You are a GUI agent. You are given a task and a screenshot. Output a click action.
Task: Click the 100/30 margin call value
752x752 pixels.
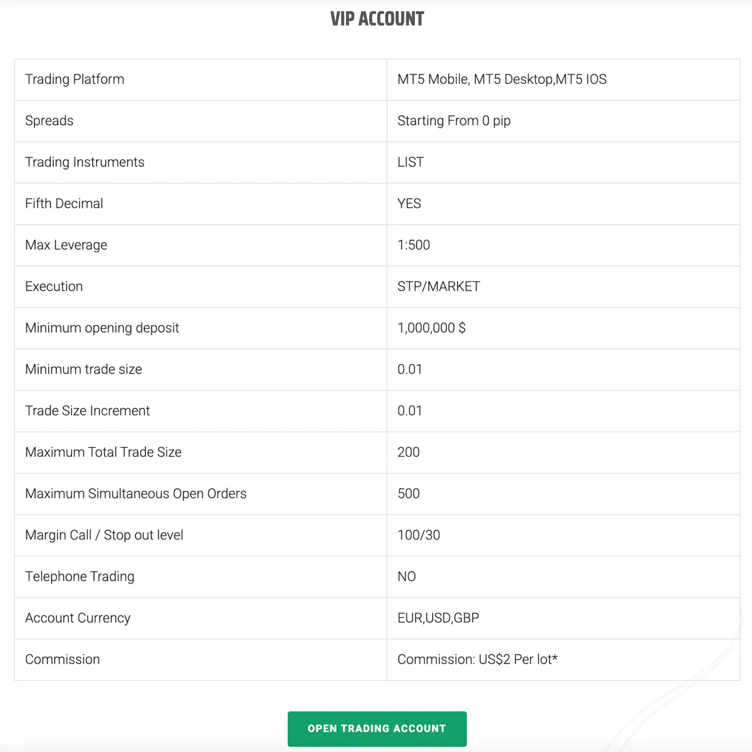418,535
